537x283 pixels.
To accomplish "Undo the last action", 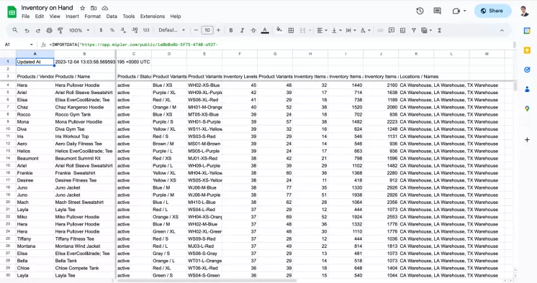I will click(27, 30).
